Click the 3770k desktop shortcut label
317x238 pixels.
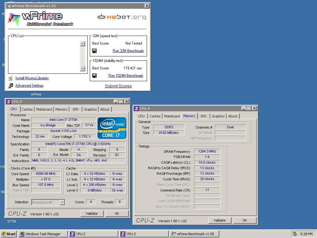(12, 221)
